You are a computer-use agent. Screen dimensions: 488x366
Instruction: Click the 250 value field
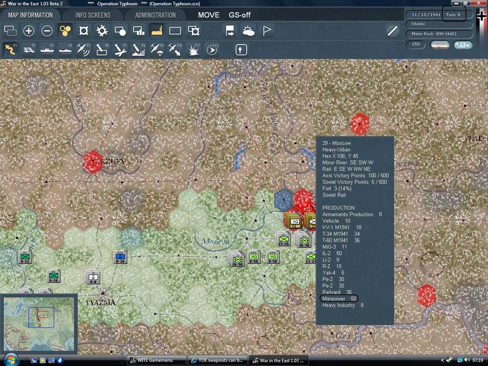tap(416, 44)
